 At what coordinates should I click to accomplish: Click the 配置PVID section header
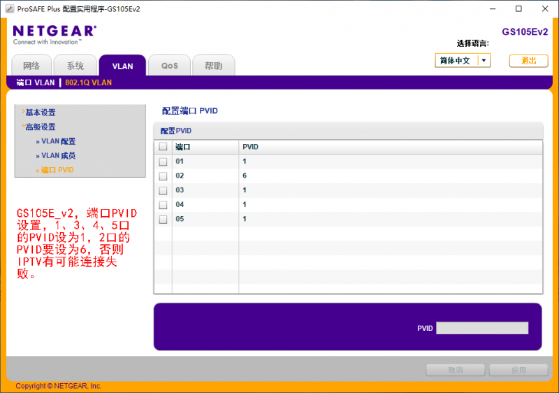click(176, 131)
